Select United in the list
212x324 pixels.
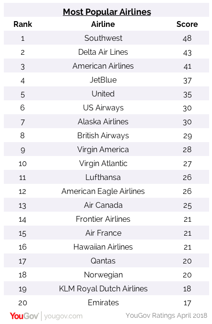(x=103, y=94)
